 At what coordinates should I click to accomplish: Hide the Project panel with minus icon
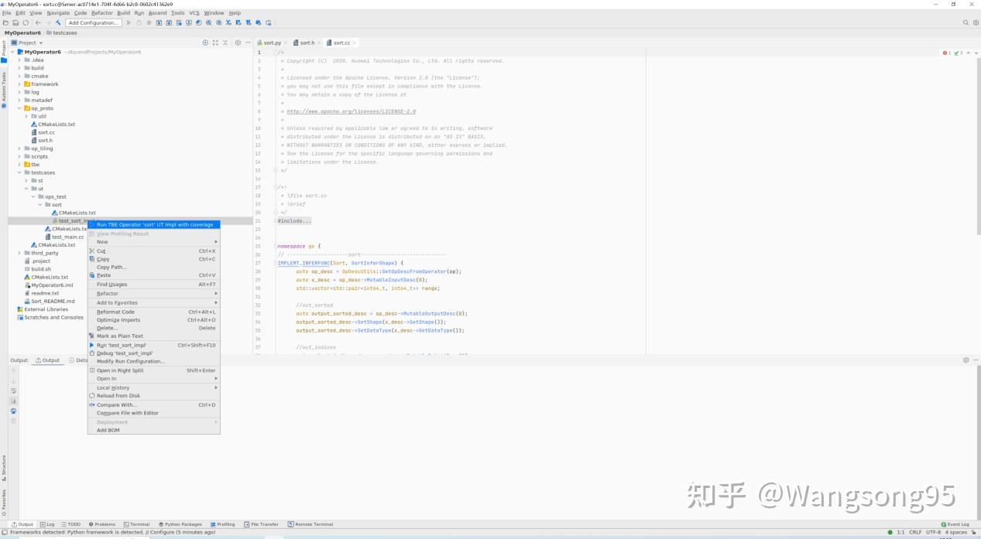coord(248,43)
